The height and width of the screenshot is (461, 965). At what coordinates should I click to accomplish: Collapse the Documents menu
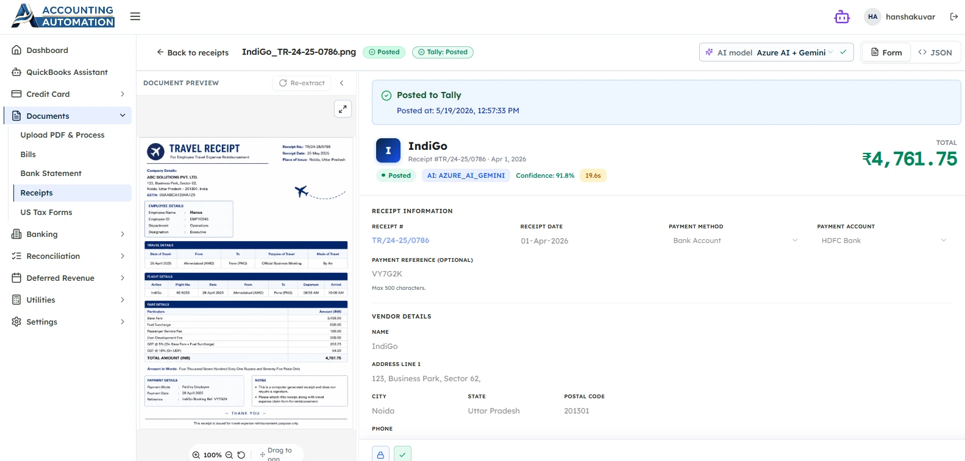68,116
